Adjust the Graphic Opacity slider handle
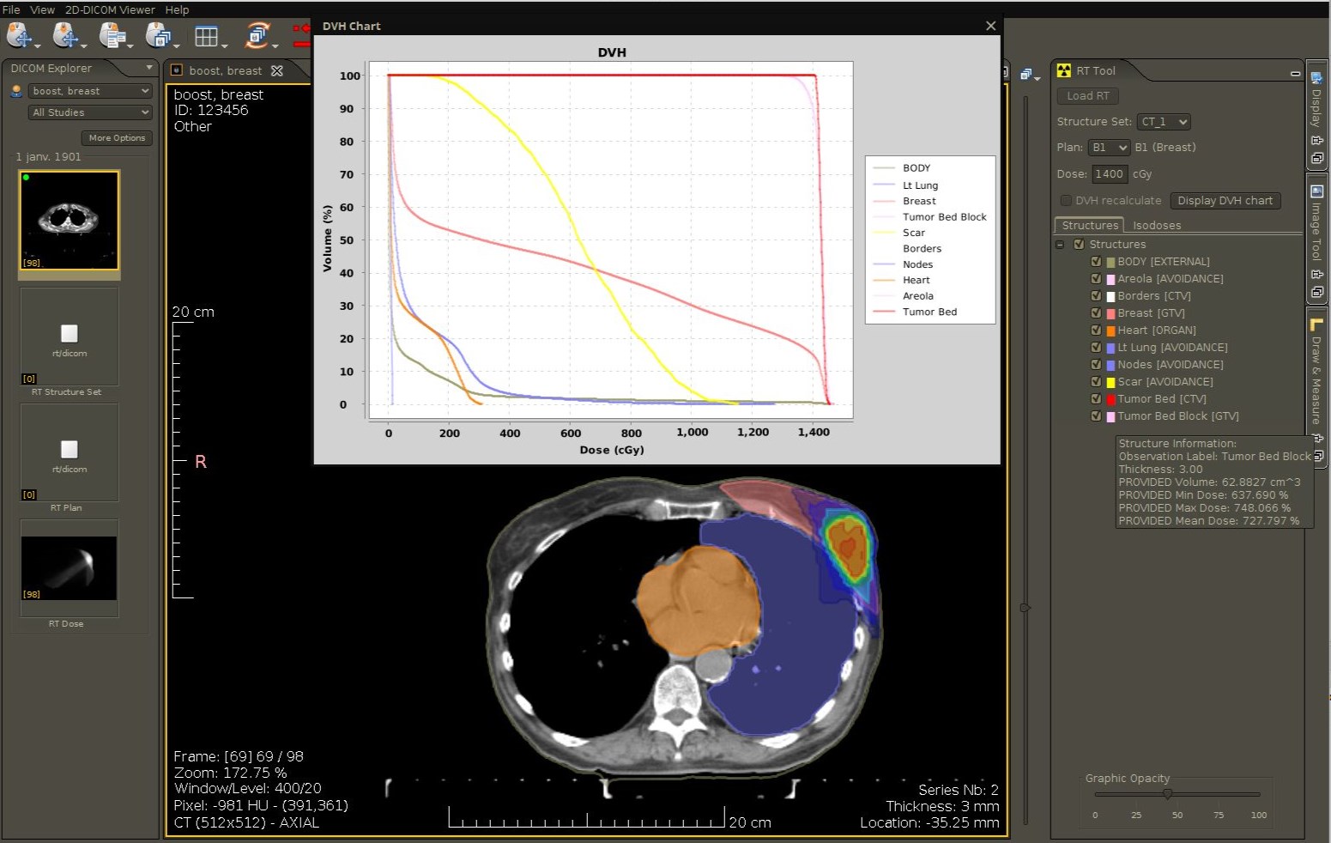1331x843 pixels. click(1167, 794)
